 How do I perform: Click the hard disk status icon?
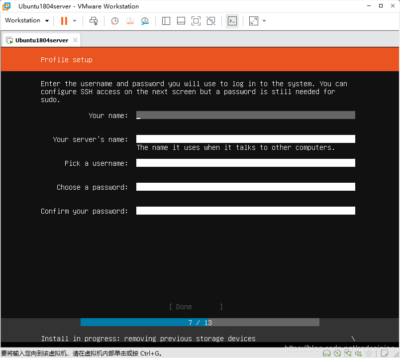click(x=327, y=354)
